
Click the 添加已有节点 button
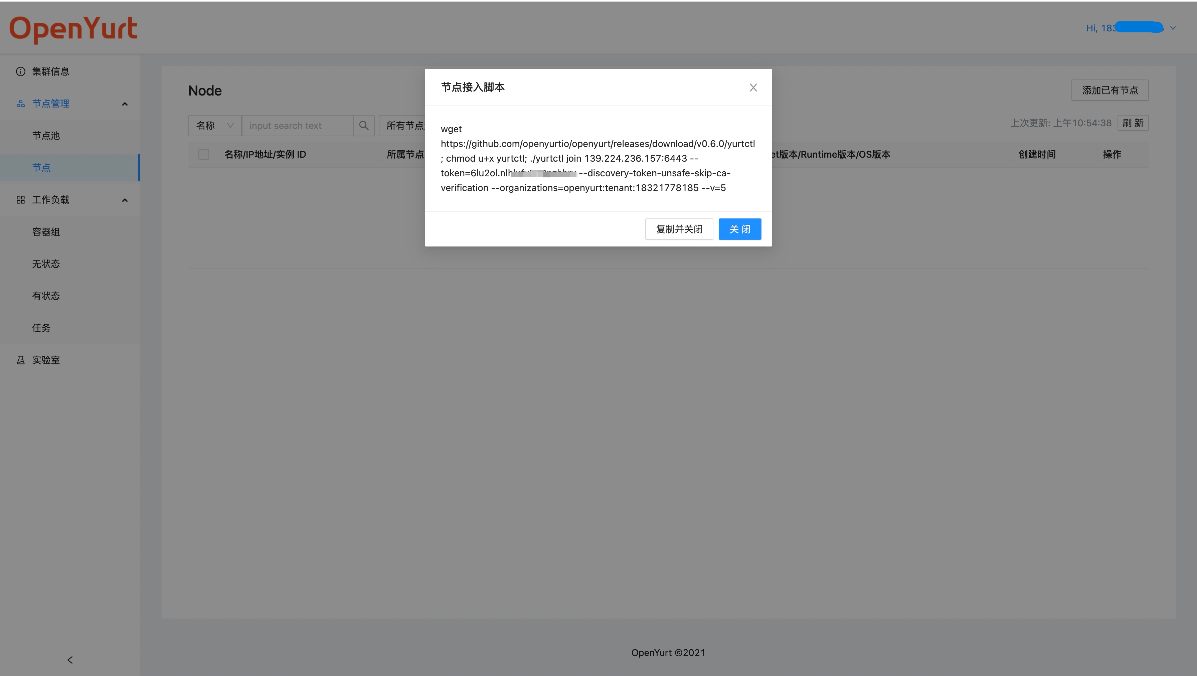click(1109, 90)
